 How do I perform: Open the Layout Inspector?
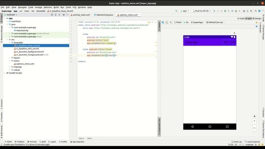pos(252,142)
